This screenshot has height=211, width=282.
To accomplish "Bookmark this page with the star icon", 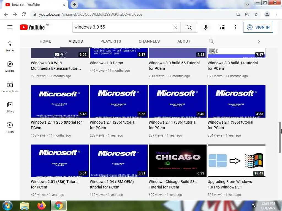I will (256, 14).
